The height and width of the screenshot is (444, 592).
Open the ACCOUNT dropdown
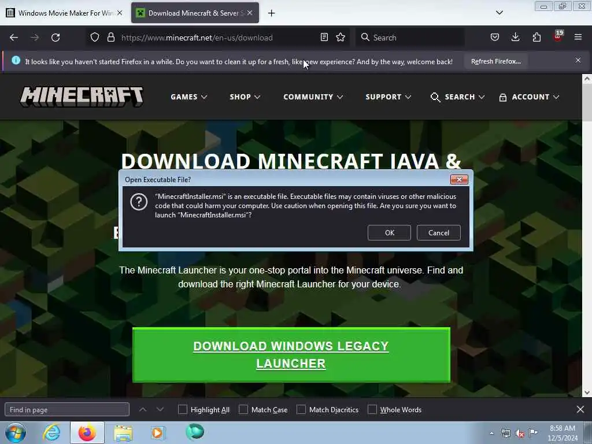[x=529, y=97]
